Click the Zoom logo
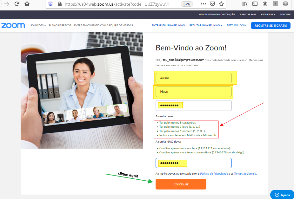Screen dimensions: 294x199 click(x=13, y=25)
